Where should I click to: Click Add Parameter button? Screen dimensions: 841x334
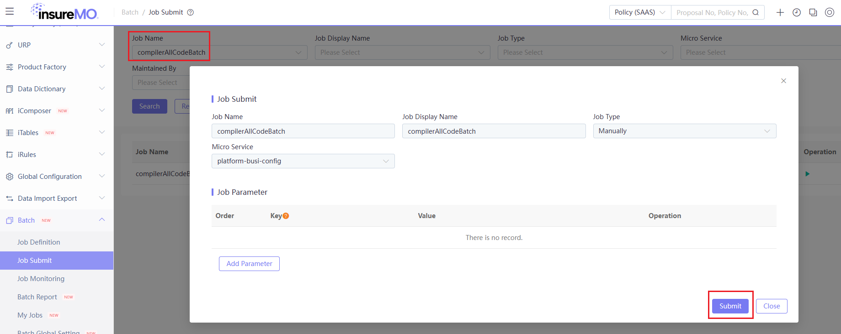pos(249,264)
